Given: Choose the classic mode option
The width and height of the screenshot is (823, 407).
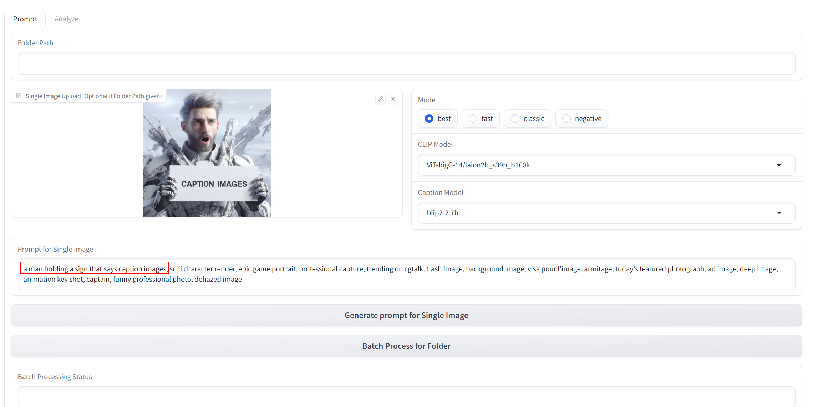Looking at the screenshot, I should pyautogui.click(x=515, y=119).
